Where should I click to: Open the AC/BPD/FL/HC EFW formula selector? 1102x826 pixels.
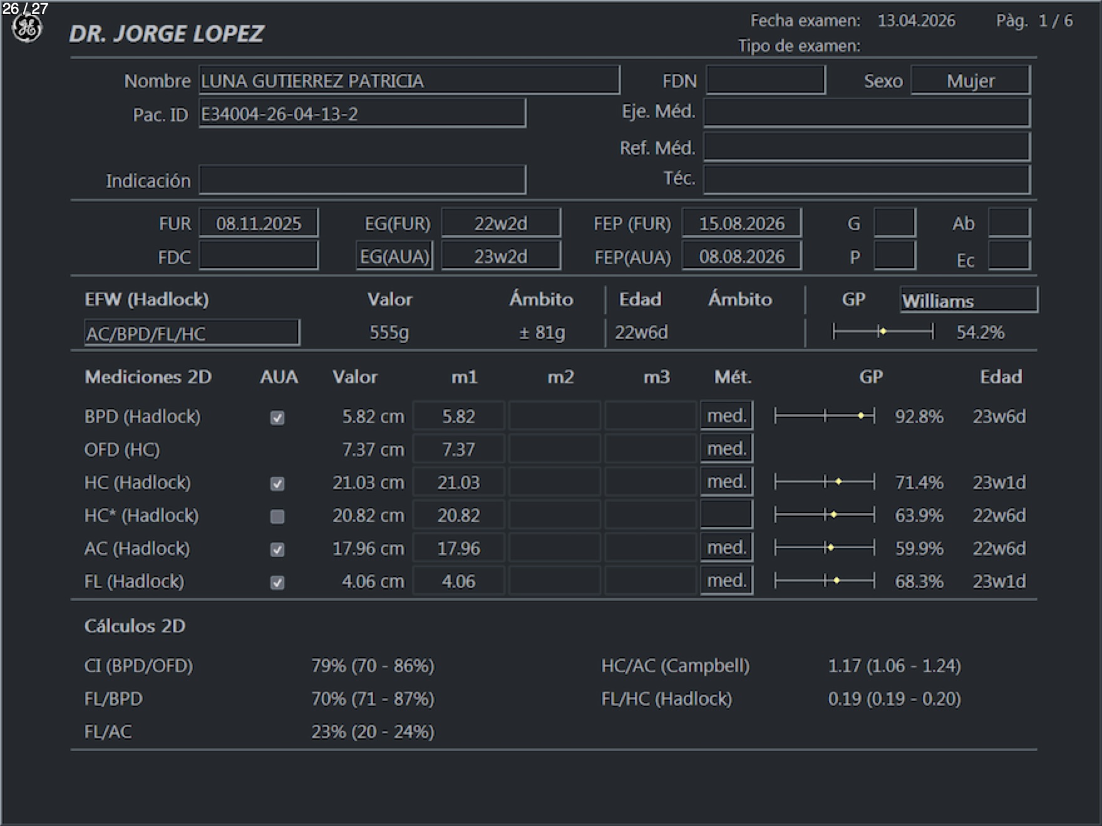[x=192, y=334]
